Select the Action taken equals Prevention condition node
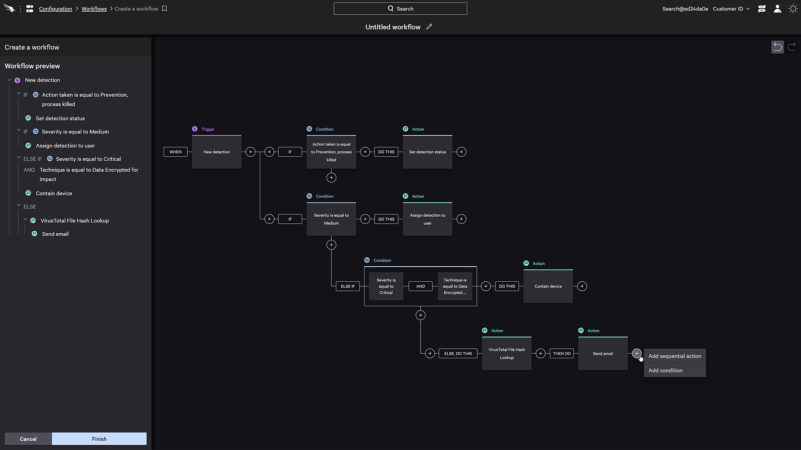The image size is (801, 450). pyautogui.click(x=331, y=152)
